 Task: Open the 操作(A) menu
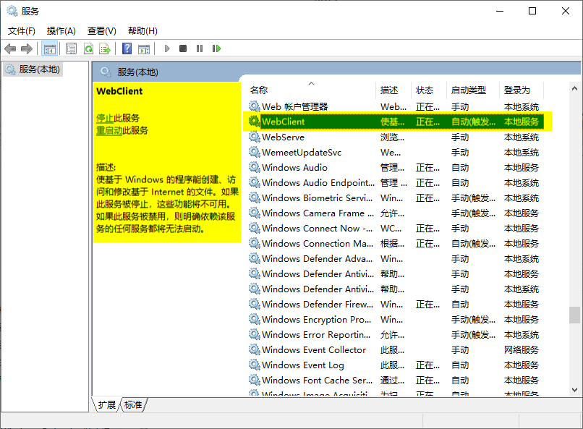pyautogui.click(x=61, y=31)
